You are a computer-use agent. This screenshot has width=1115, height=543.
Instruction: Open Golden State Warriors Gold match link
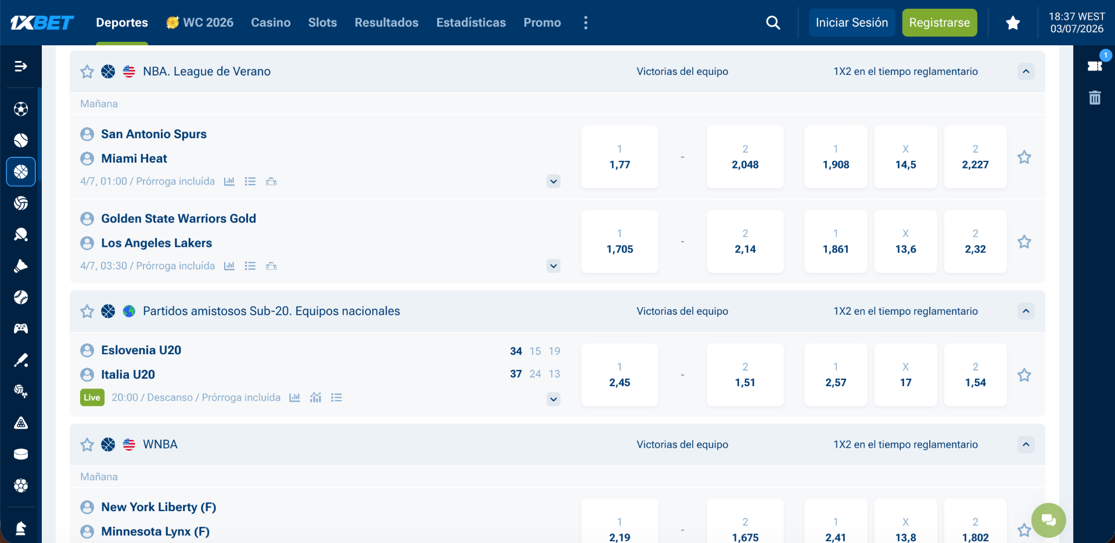(x=178, y=219)
